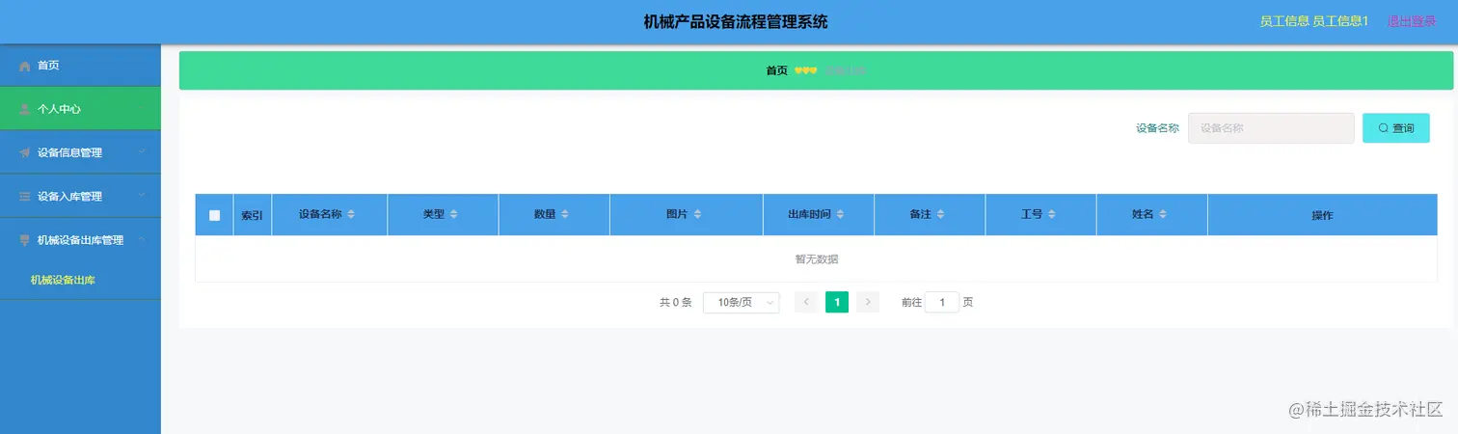Expand the 设备信息管理 menu chevron
The height and width of the screenshot is (434, 1458).
tap(142, 152)
